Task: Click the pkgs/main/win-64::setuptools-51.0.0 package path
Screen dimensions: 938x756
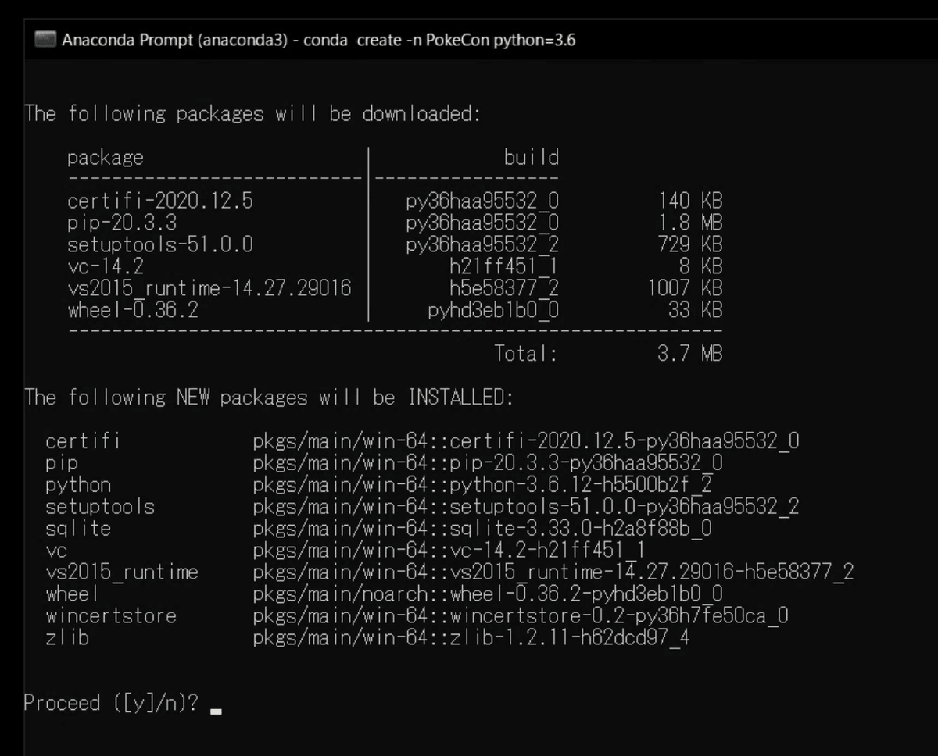Action: (526, 507)
